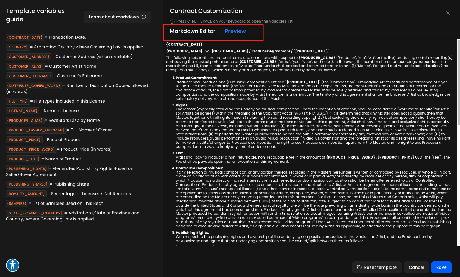Click the {COUNTRY} variable tag

[x=17, y=47]
